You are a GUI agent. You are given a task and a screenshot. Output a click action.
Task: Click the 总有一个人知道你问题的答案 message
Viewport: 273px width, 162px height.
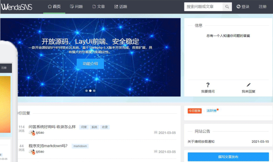click(x=228, y=36)
